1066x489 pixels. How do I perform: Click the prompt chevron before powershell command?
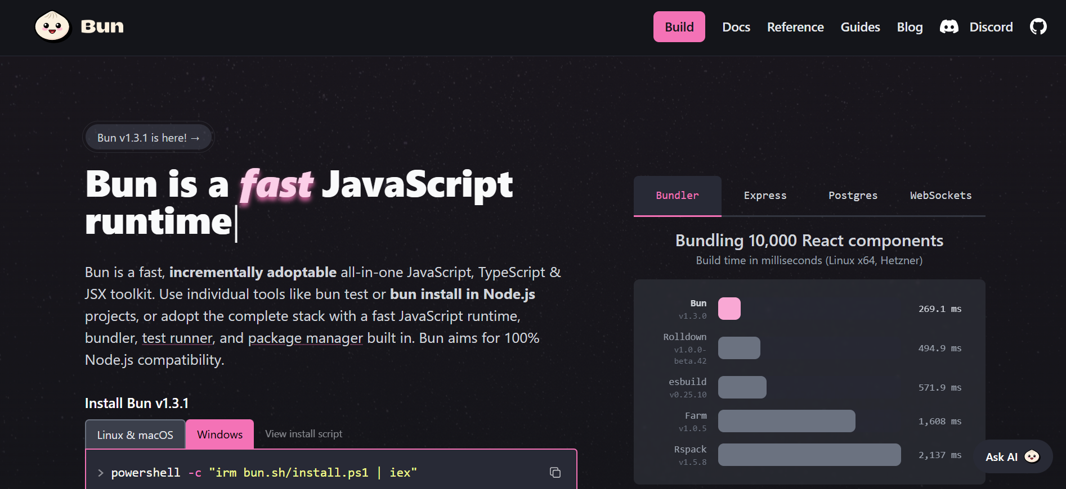click(x=100, y=473)
